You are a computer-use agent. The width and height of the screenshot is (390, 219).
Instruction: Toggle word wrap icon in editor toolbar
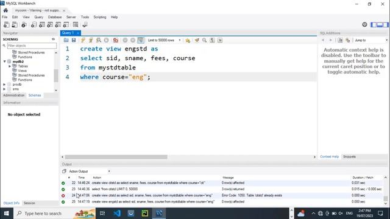220,40
